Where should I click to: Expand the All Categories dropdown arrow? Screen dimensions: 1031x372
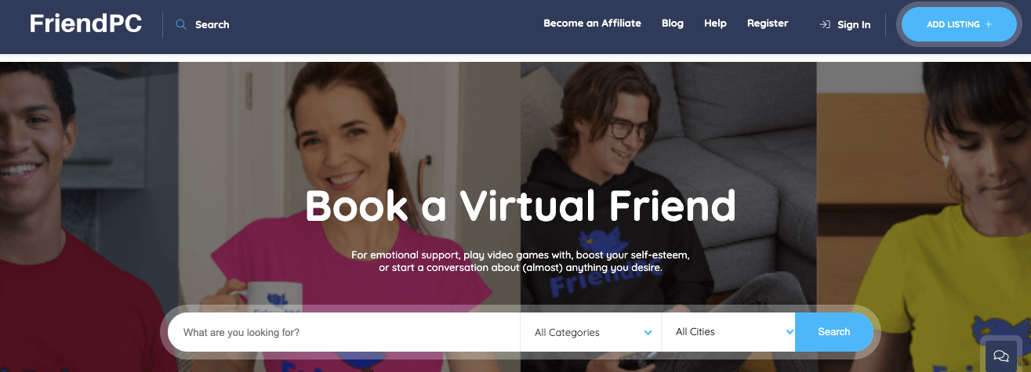coord(648,333)
